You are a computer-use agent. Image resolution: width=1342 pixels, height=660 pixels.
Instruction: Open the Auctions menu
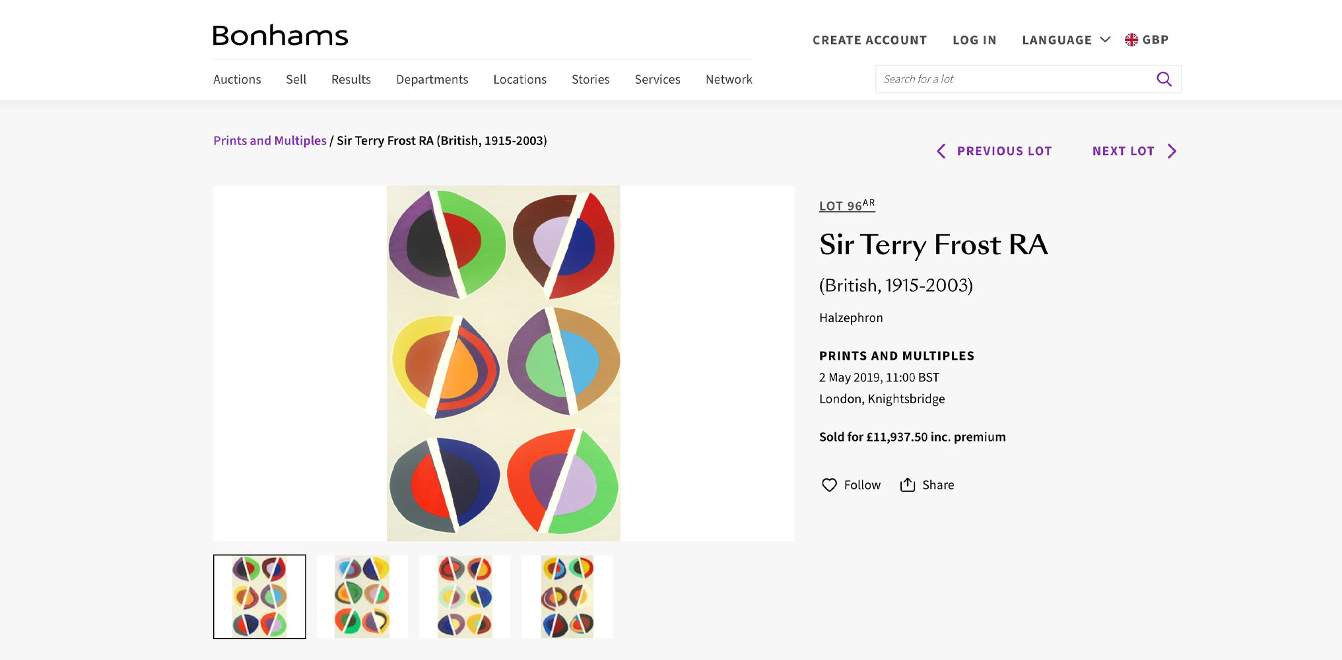pyautogui.click(x=237, y=79)
